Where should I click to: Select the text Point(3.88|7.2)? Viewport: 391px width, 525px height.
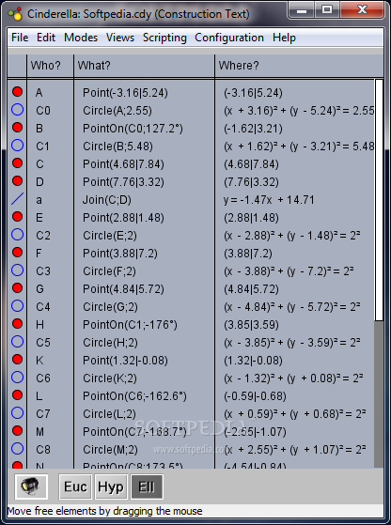click(120, 254)
